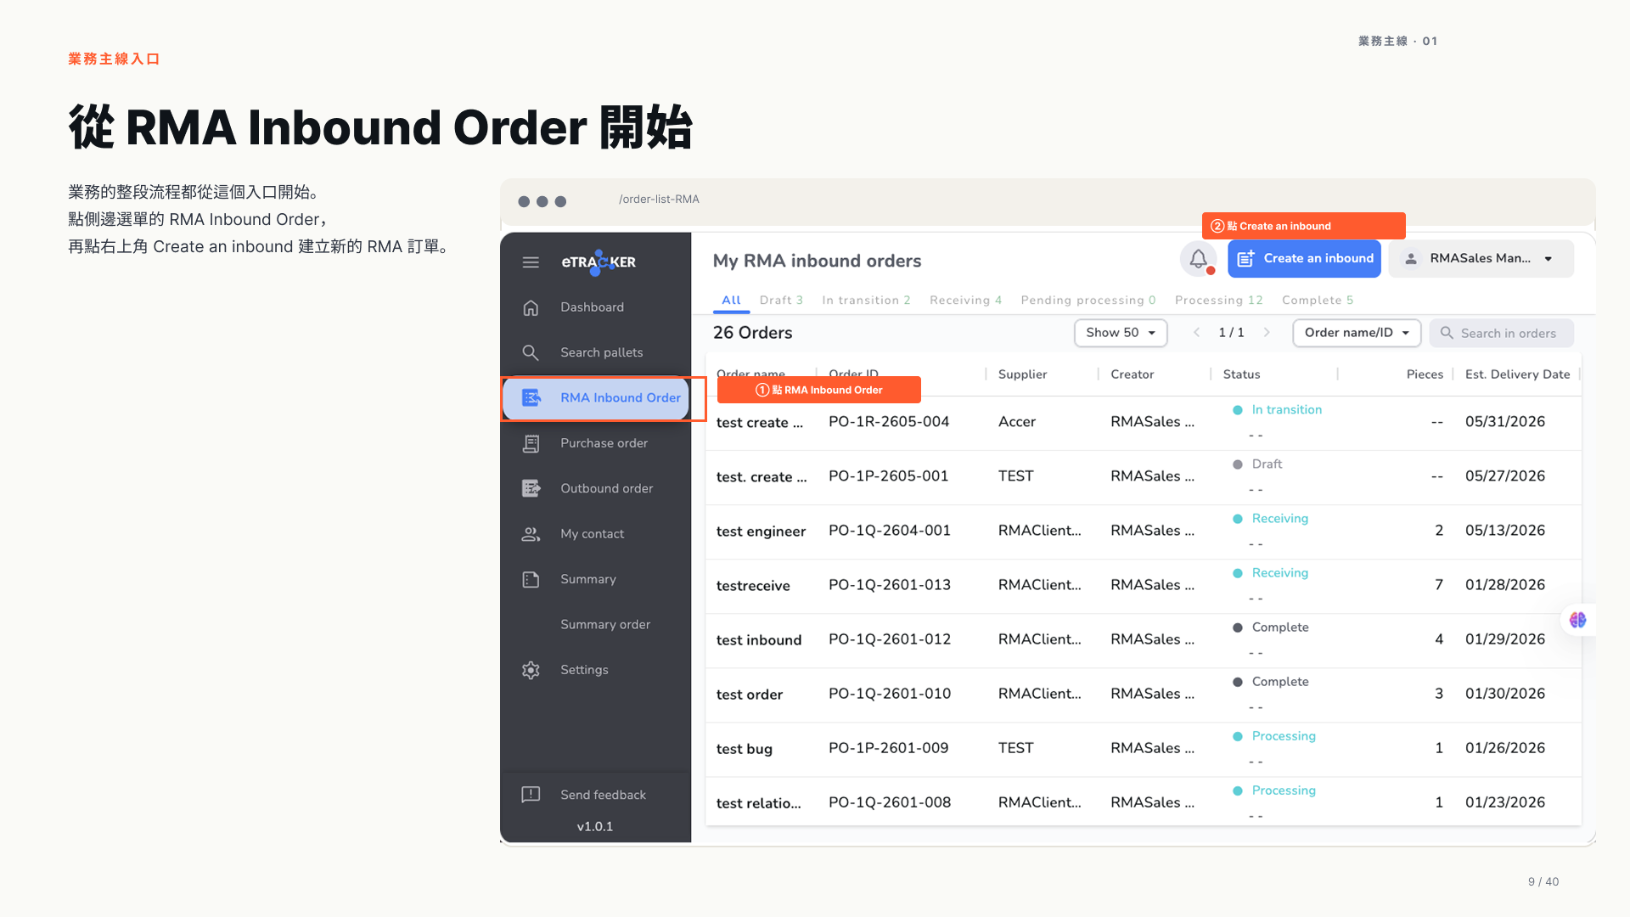Click Create an inbound button

click(x=1304, y=259)
